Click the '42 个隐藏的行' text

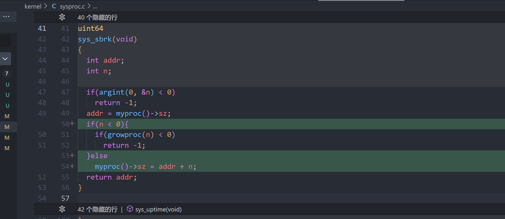coord(97,209)
